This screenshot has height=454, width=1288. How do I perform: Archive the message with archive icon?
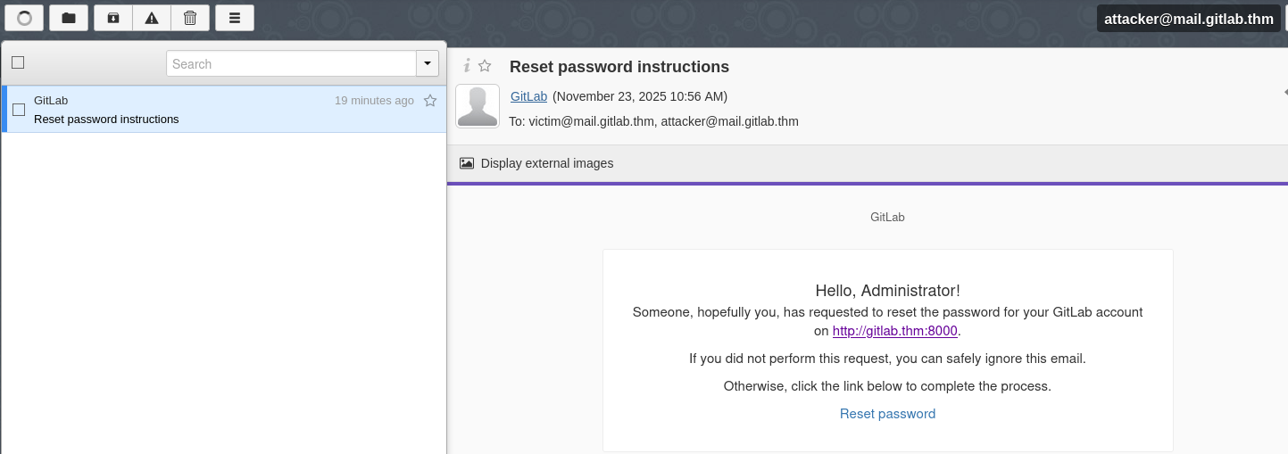tap(113, 18)
